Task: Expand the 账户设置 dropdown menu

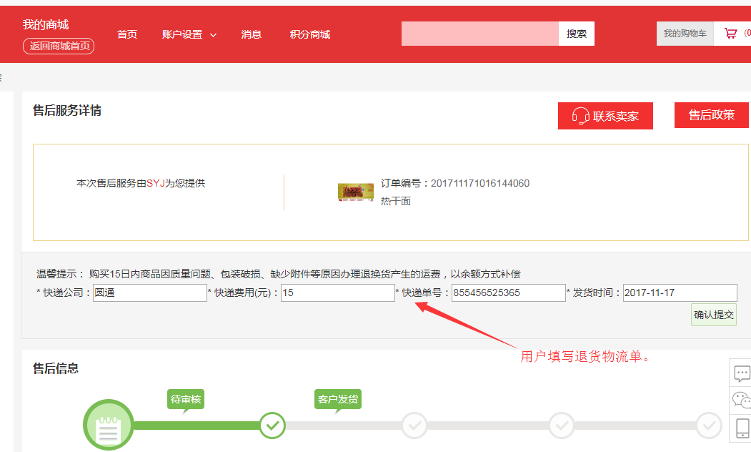Action: [189, 34]
